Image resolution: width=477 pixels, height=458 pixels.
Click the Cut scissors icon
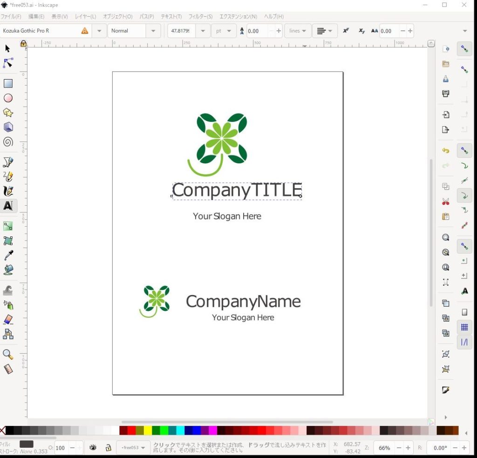(x=446, y=202)
